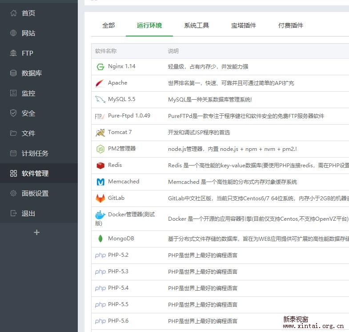Click the MySQL 5.5 name

point(121,99)
